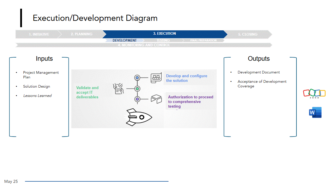
Task: Click the top blue timeline node
Action: pyautogui.click(x=137, y=78)
